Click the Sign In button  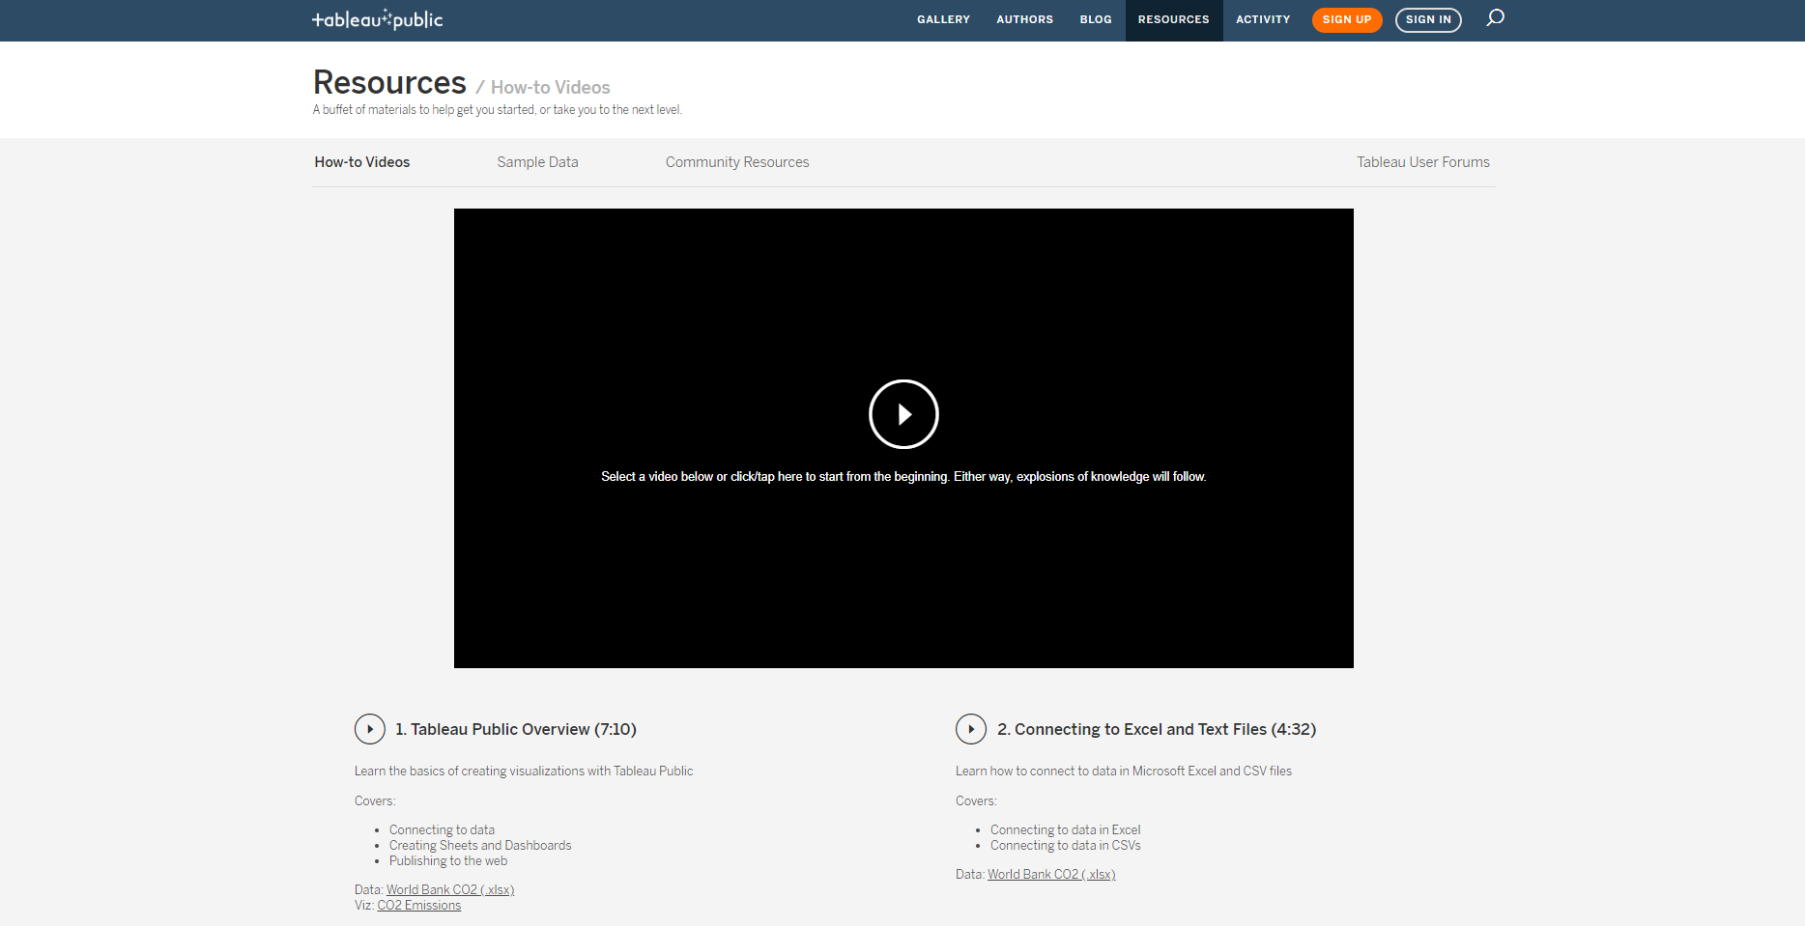click(1428, 19)
